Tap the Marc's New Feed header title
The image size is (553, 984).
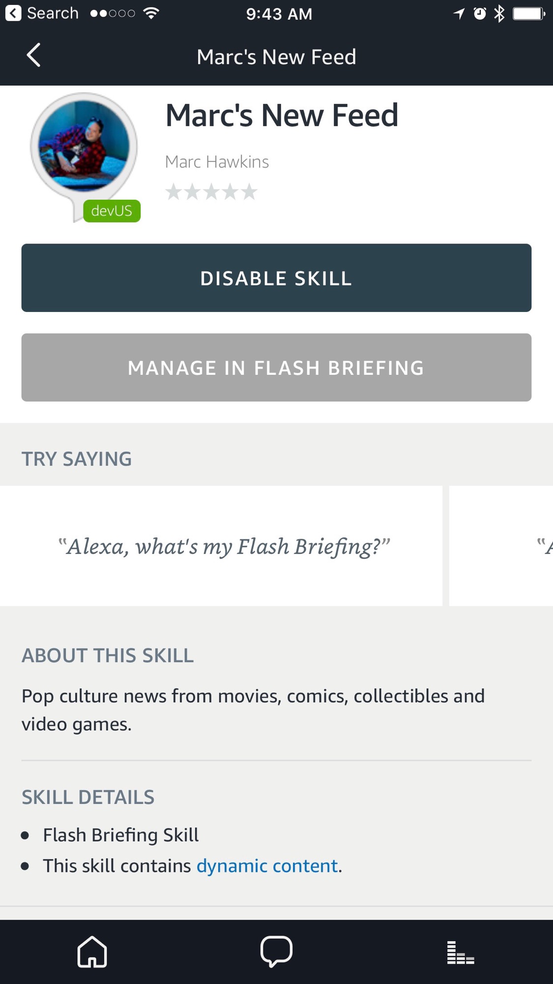(276, 57)
